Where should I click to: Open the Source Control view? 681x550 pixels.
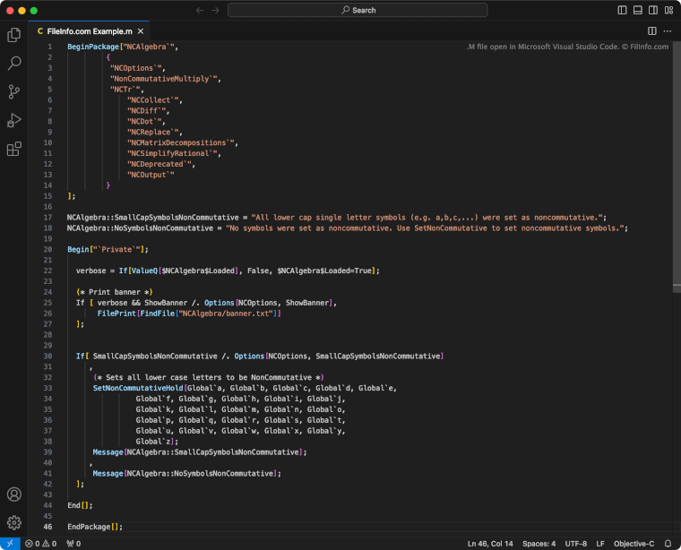[x=13, y=92]
